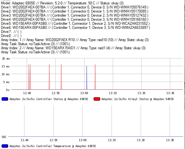
Task: Click the Drive5 WD-WCAZAK031552 row
Action: 75,24
